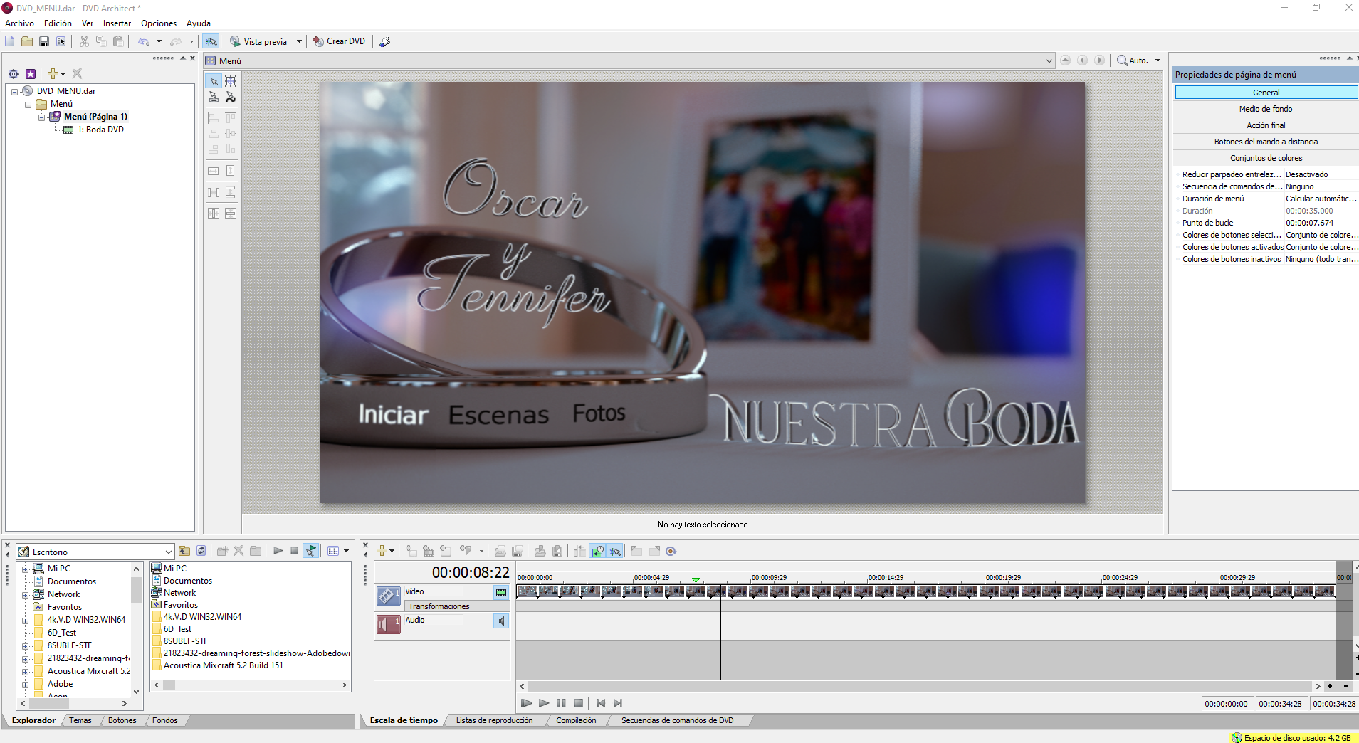Image resolution: width=1359 pixels, height=743 pixels.
Task: Collapse the Menú folder node
Action: 28,105
